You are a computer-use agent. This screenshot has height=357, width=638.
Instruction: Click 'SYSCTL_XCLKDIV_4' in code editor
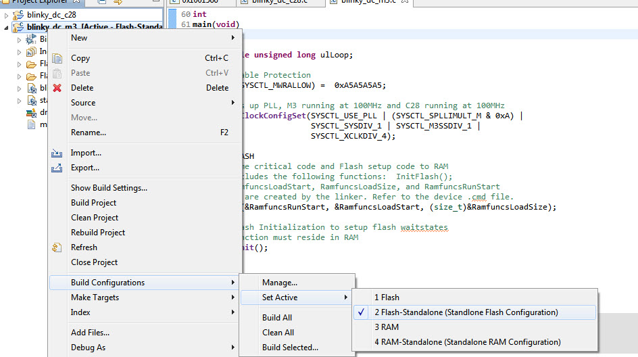(x=349, y=136)
